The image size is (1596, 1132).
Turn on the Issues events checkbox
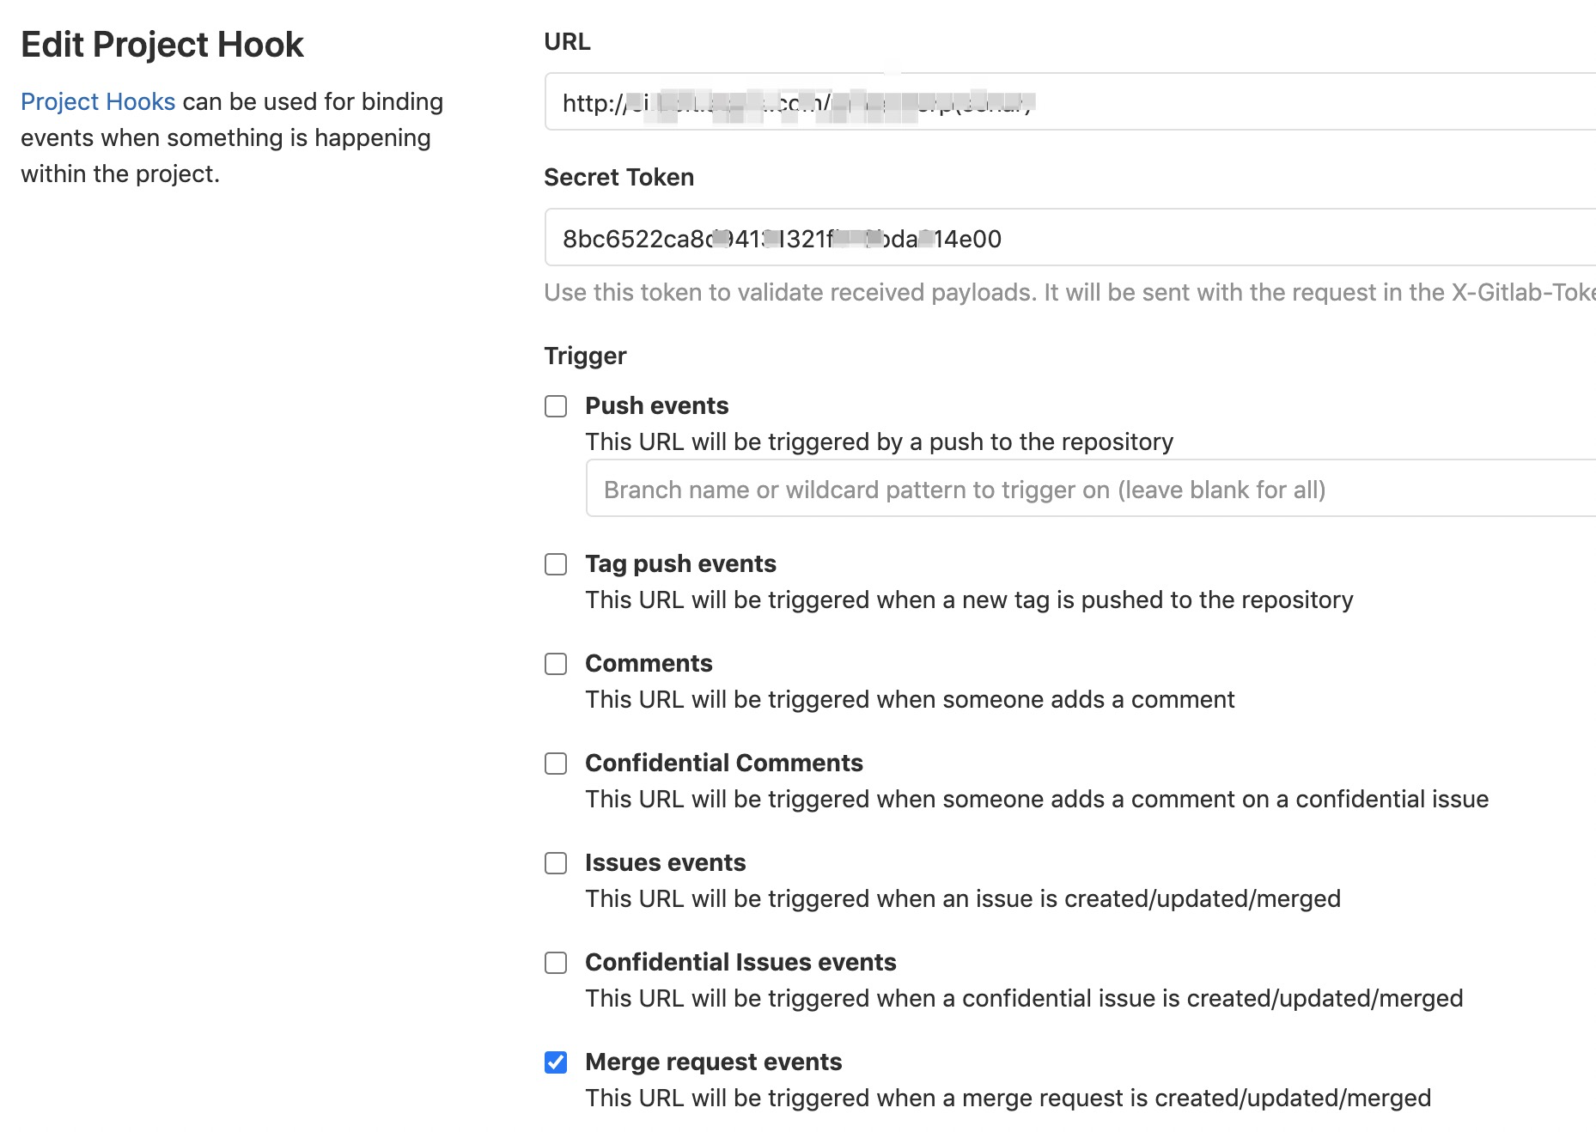[x=556, y=863]
